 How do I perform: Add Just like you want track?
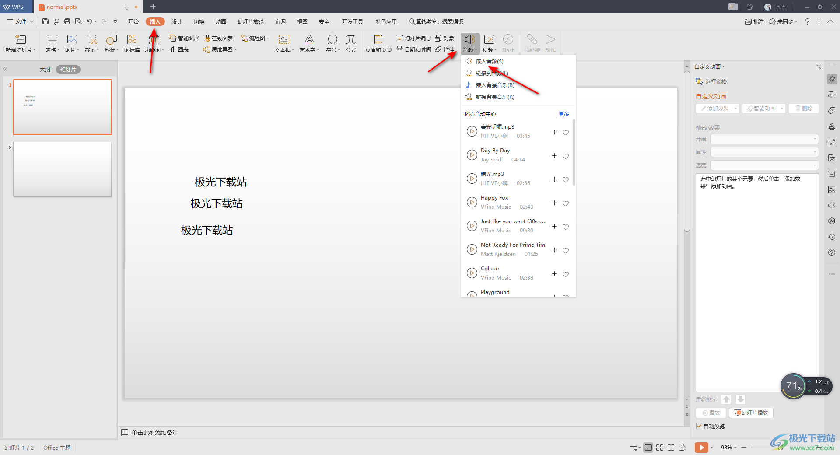pyautogui.click(x=554, y=227)
